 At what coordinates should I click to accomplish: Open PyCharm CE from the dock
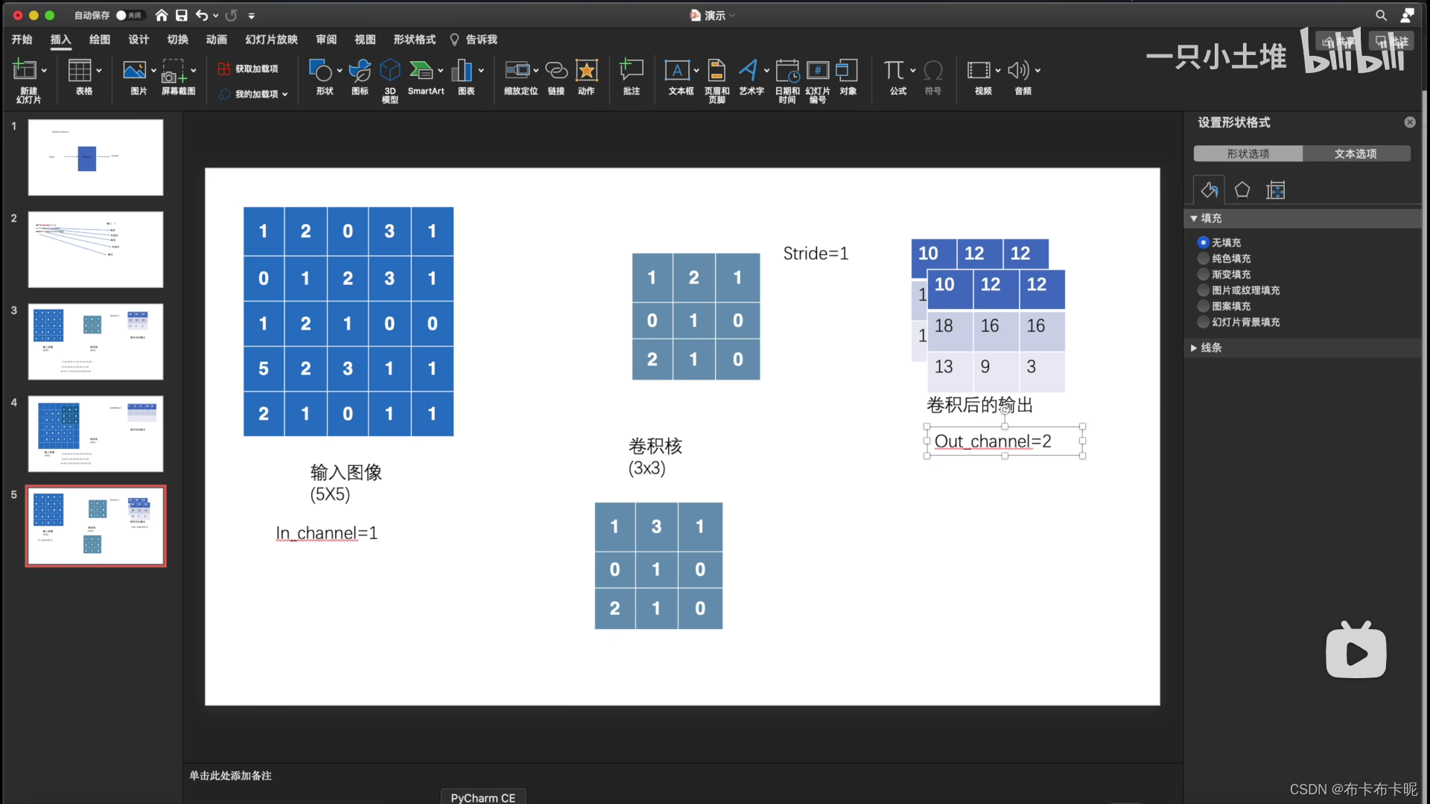(483, 796)
